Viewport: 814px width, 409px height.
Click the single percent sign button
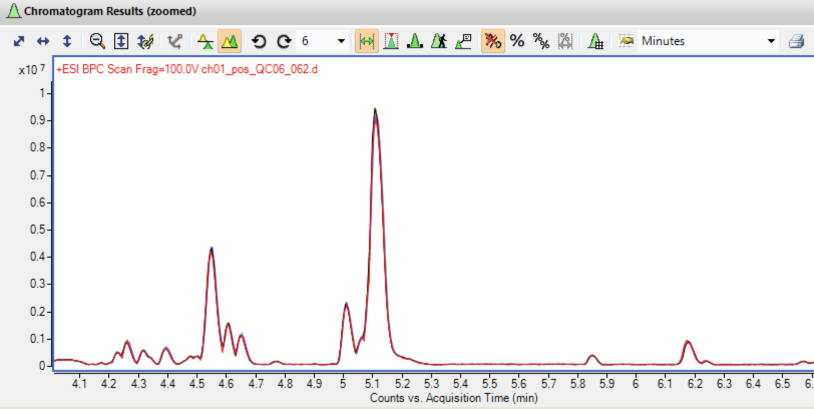pos(517,41)
